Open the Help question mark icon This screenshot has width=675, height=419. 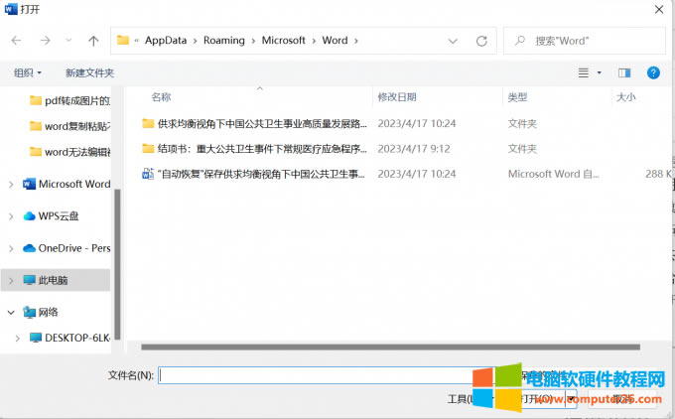click(653, 72)
